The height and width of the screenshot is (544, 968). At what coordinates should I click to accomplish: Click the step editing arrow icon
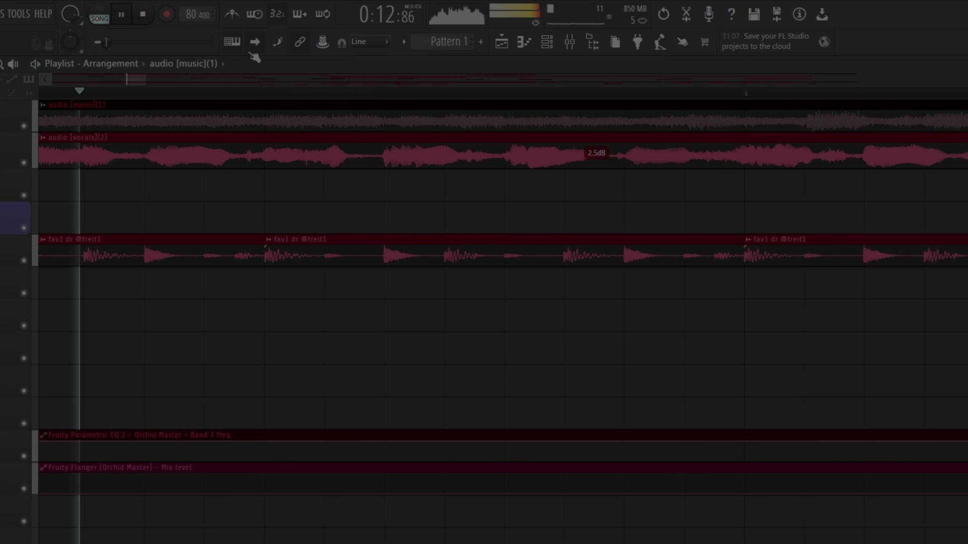255,42
